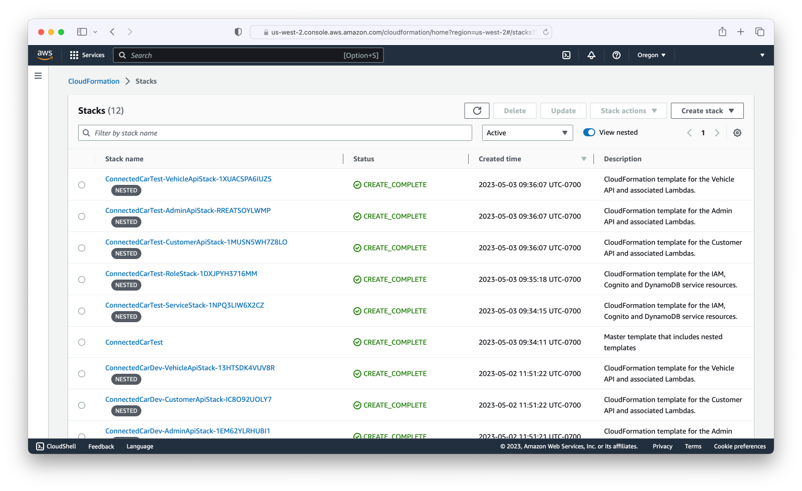Open the Terms footer link
The image size is (802, 491).
693,446
